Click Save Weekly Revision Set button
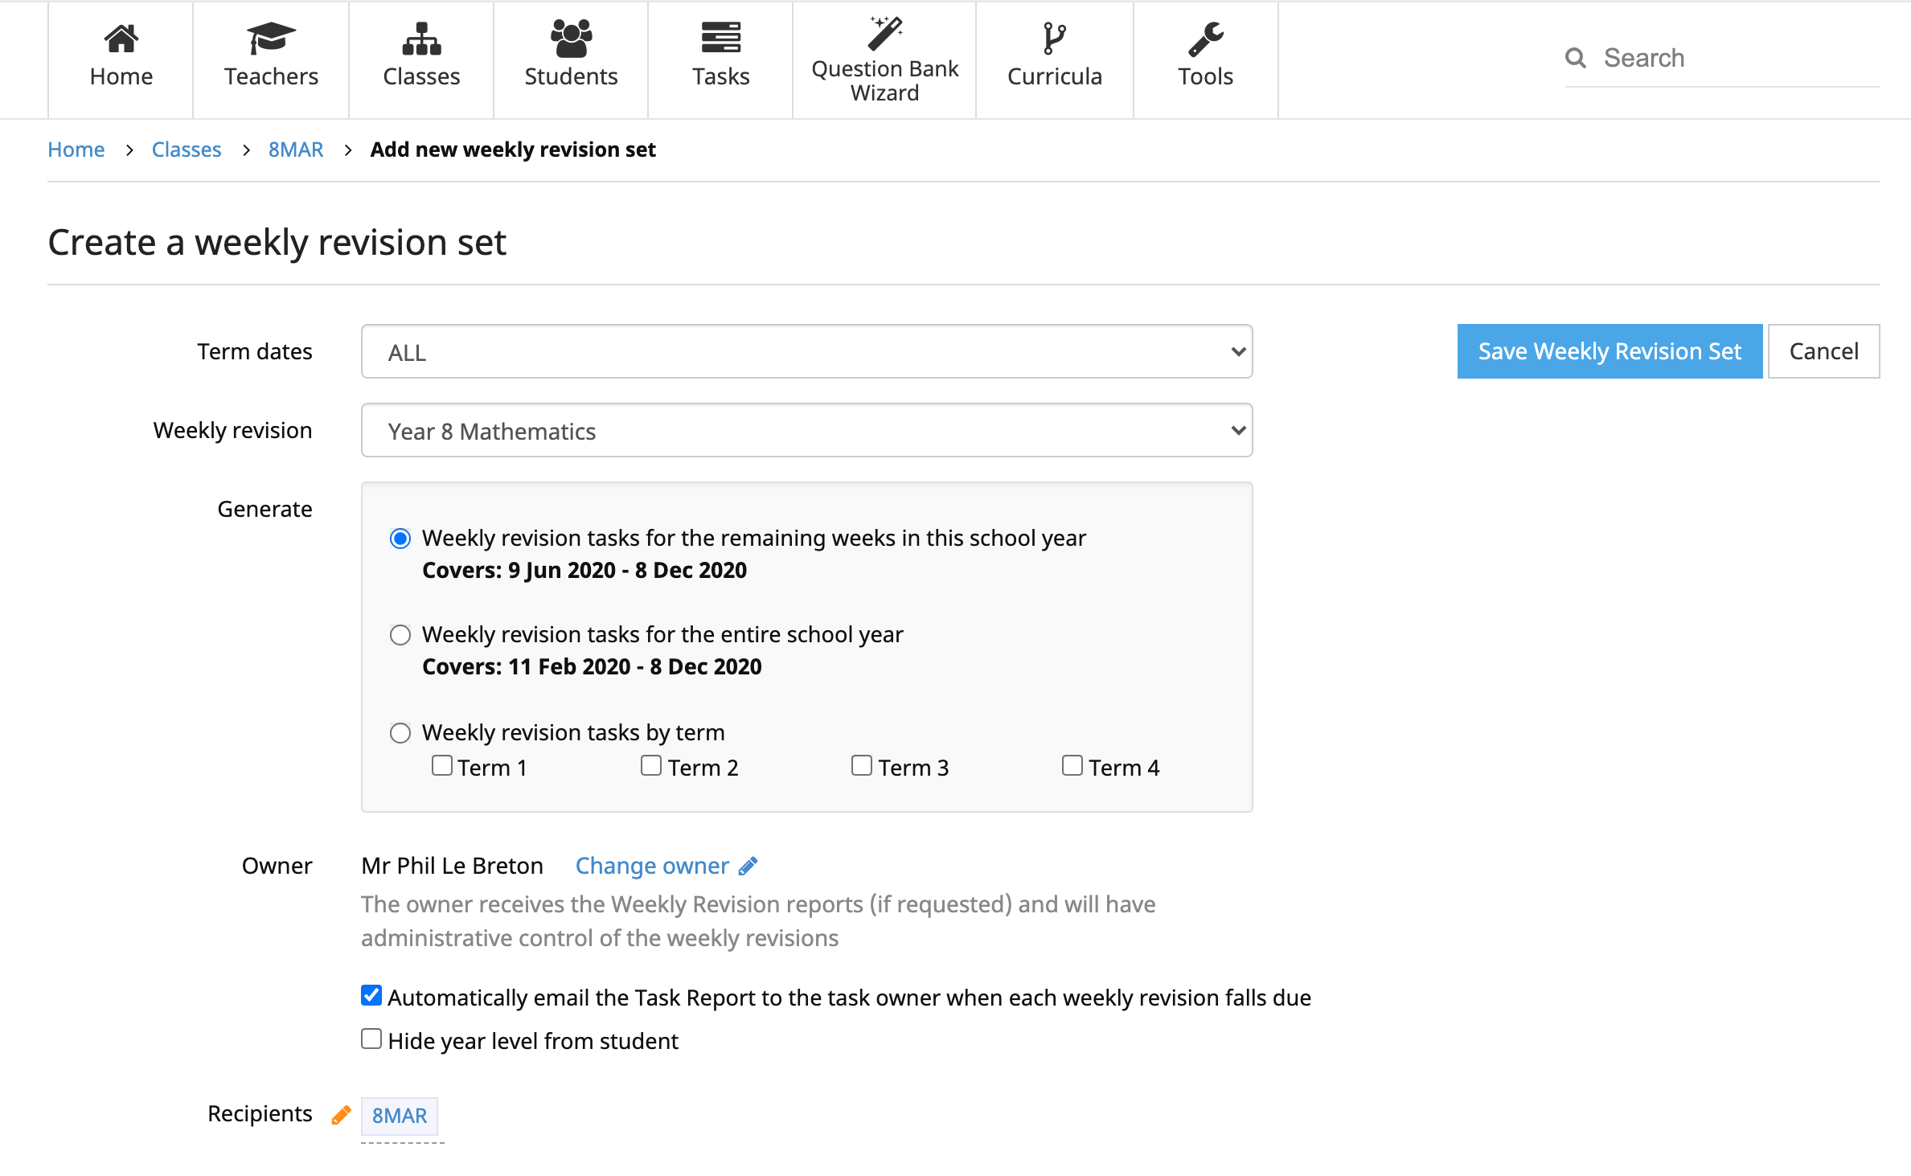 1609,351
